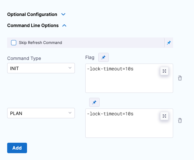The image size is (194, 160).
Task: Delete the PLAN command row
Action: pos(180,120)
